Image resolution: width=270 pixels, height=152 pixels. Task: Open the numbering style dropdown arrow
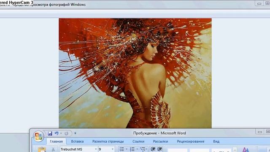tap(137, 149)
